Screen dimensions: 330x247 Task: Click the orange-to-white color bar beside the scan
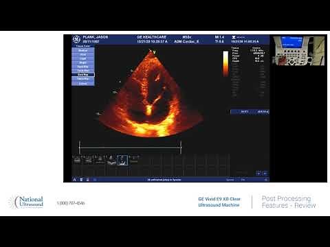click(225, 64)
